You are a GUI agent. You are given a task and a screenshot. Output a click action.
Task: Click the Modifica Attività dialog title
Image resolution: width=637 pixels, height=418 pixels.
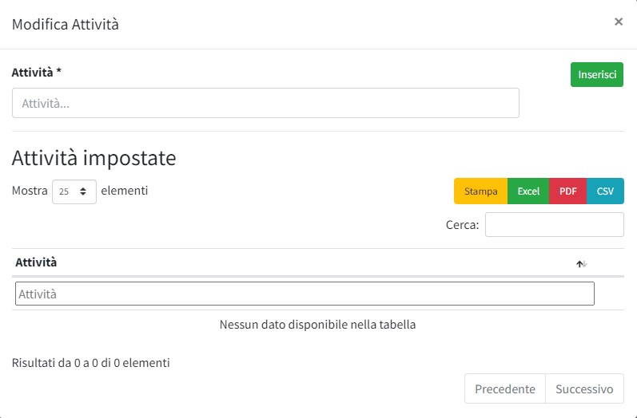[66, 24]
